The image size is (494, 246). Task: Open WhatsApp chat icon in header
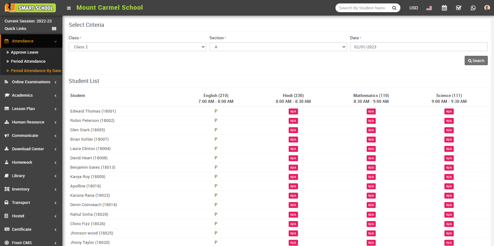click(x=473, y=8)
